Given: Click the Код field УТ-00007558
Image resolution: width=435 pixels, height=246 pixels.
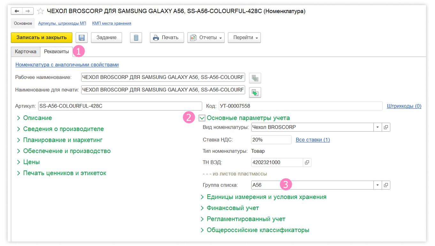Looking at the screenshot, I should click(301, 106).
